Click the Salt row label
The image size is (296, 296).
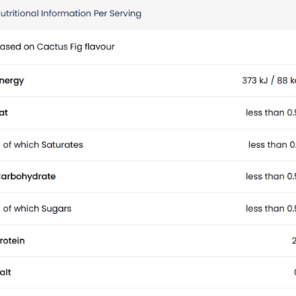click(x=5, y=272)
